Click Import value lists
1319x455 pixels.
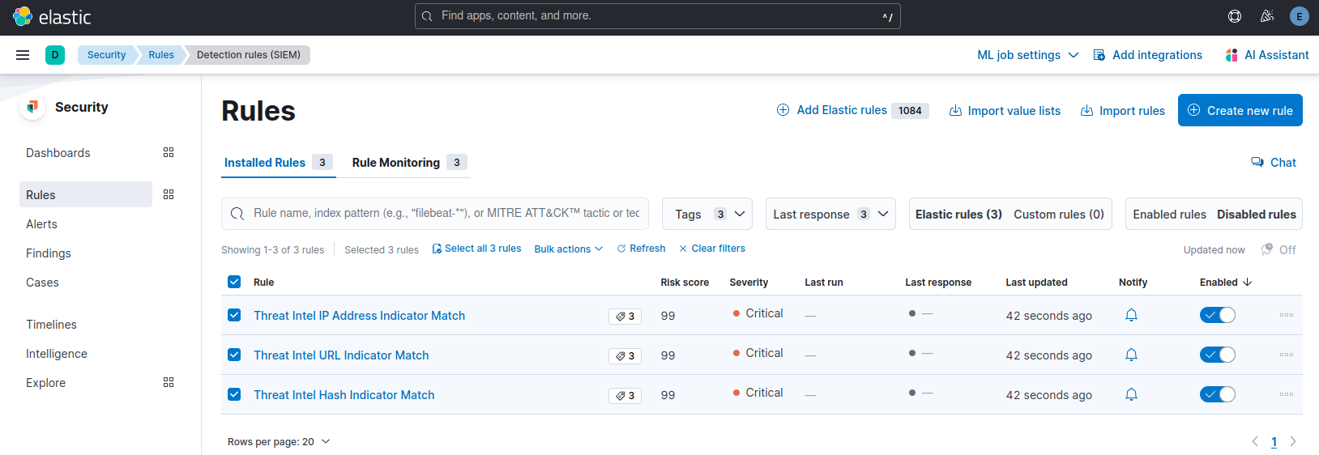(x=1005, y=111)
